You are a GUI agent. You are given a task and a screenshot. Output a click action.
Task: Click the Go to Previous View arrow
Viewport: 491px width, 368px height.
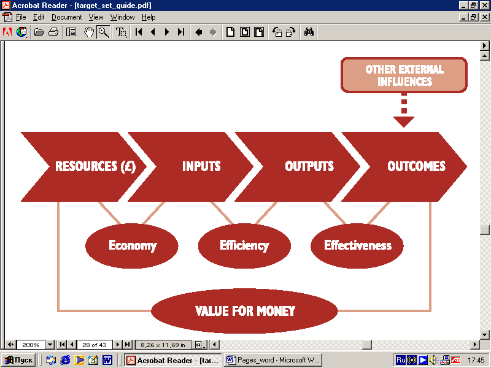[x=198, y=32]
